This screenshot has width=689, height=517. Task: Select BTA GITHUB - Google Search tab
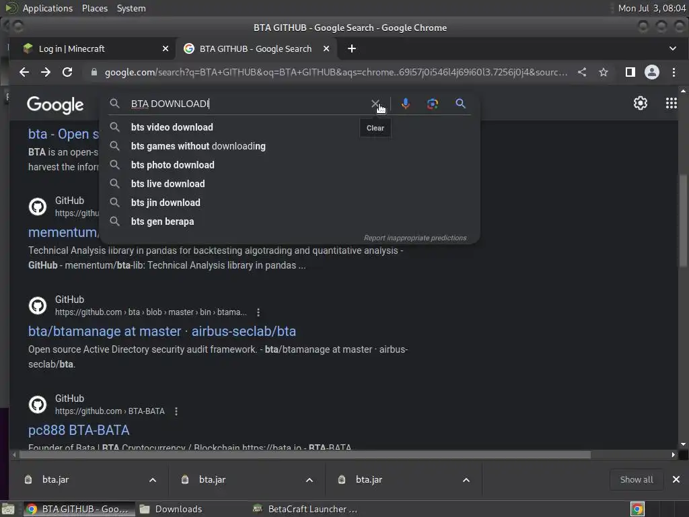tap(256, 48)
